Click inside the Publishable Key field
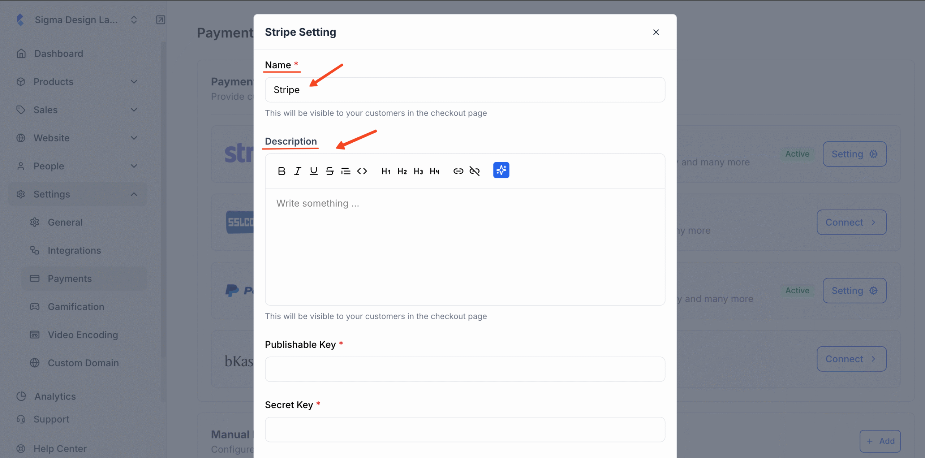This screenshot has width=925, height=458. (x=465, y=369)
